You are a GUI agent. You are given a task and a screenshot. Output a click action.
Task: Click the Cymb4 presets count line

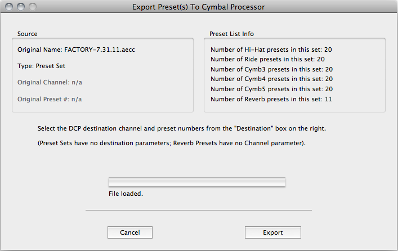pos(271,79)
